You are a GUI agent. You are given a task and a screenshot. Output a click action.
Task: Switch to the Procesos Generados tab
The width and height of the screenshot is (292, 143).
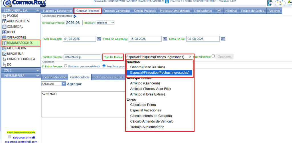coord(117,11)
